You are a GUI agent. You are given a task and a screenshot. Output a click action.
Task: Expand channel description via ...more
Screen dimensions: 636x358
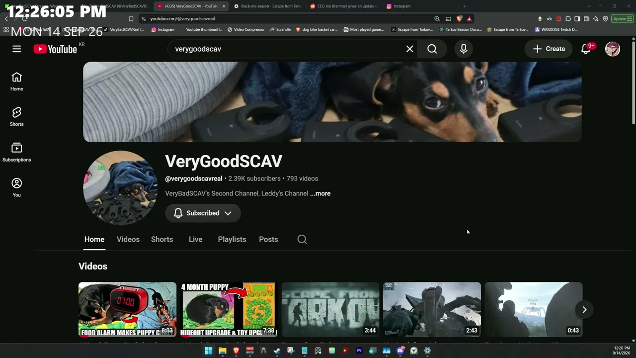coord(320,193)
